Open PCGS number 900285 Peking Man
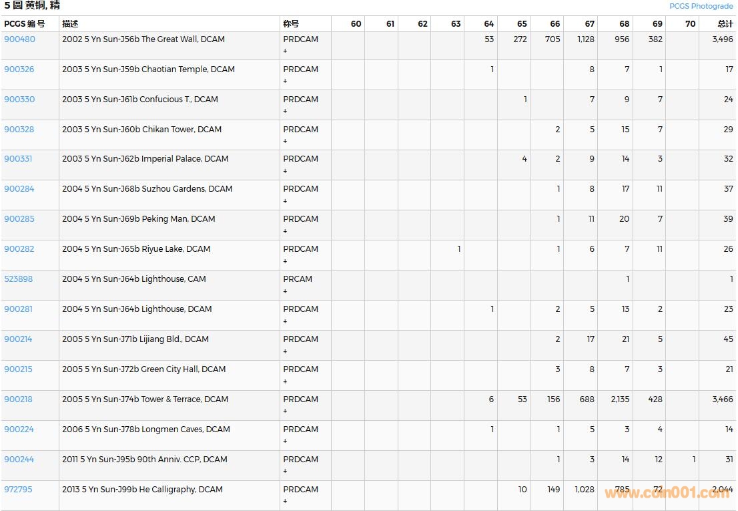Screen dimensions: 738x511 (19, 219)
